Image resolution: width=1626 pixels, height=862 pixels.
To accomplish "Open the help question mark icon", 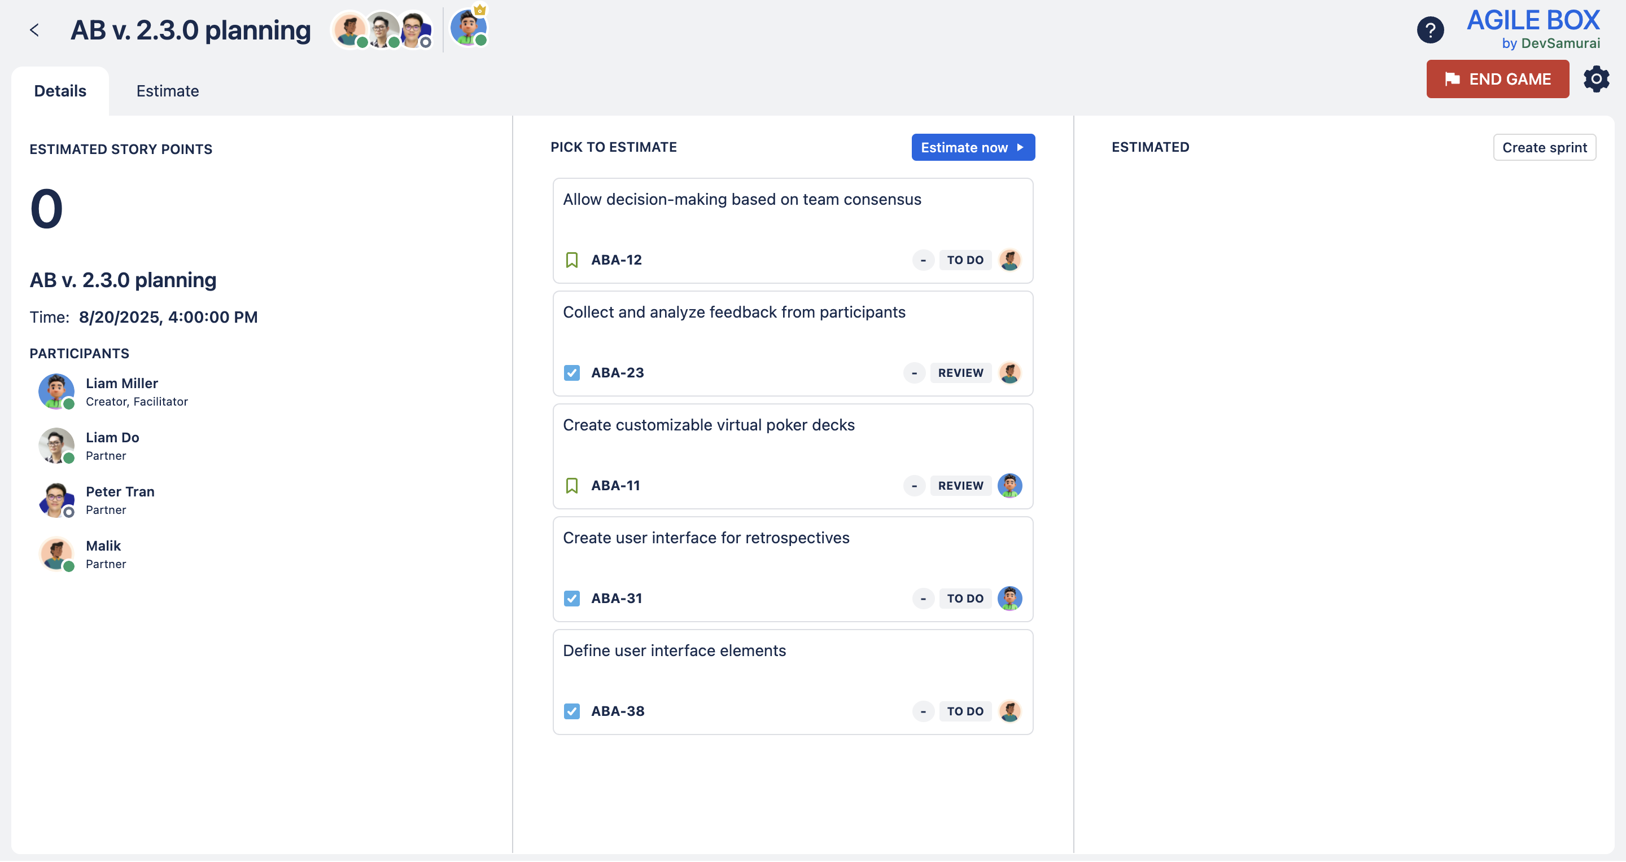I will [1430, 30].
